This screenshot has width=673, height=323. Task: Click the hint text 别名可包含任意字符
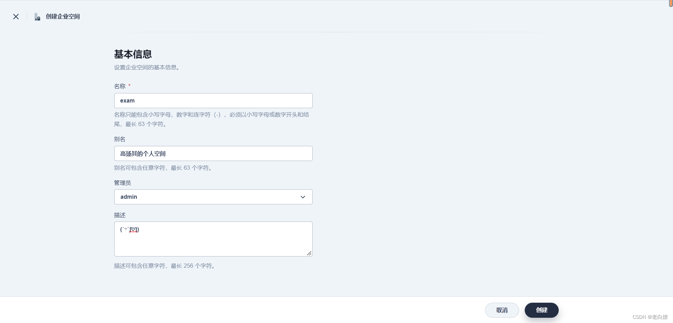164,168
